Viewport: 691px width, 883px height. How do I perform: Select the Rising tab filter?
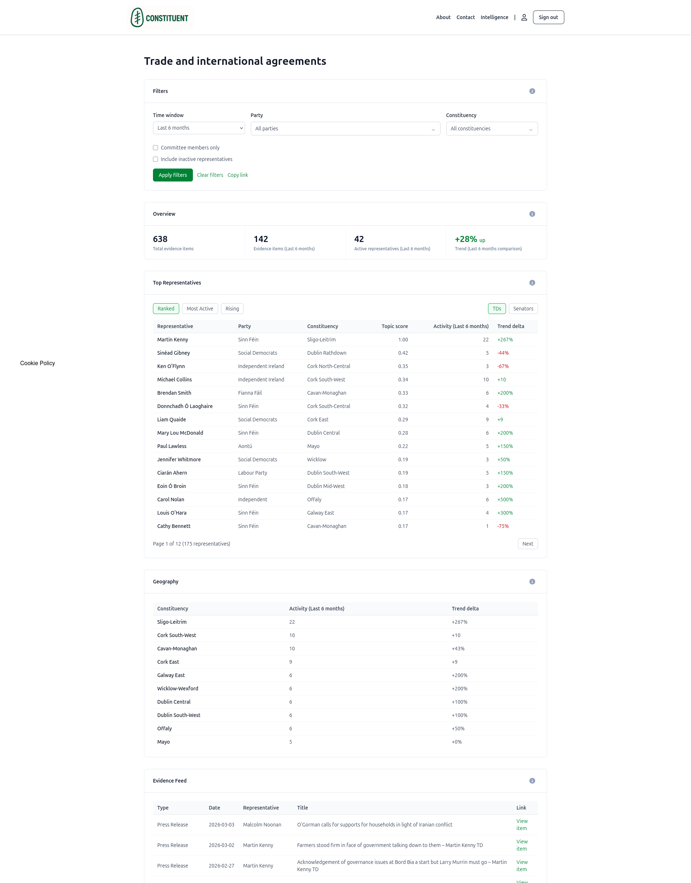232,308
